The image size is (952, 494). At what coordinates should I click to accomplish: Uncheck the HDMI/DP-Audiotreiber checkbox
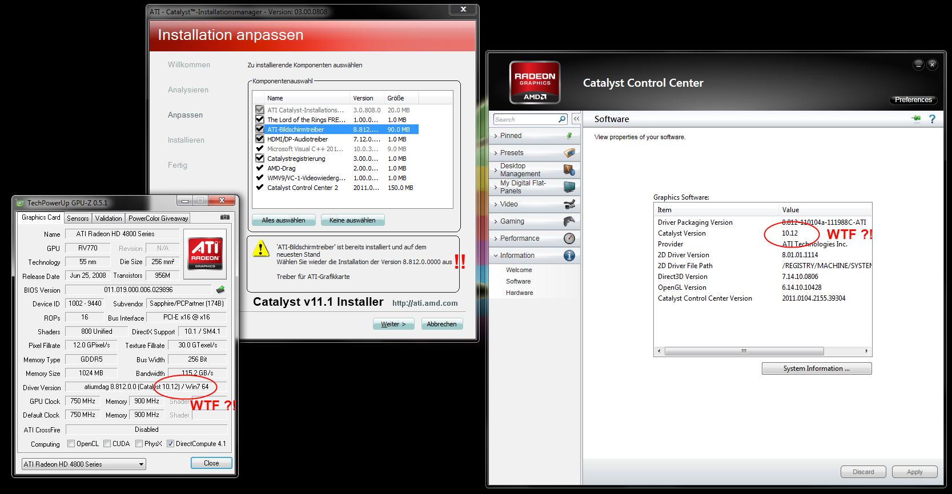tap(260, 139)
